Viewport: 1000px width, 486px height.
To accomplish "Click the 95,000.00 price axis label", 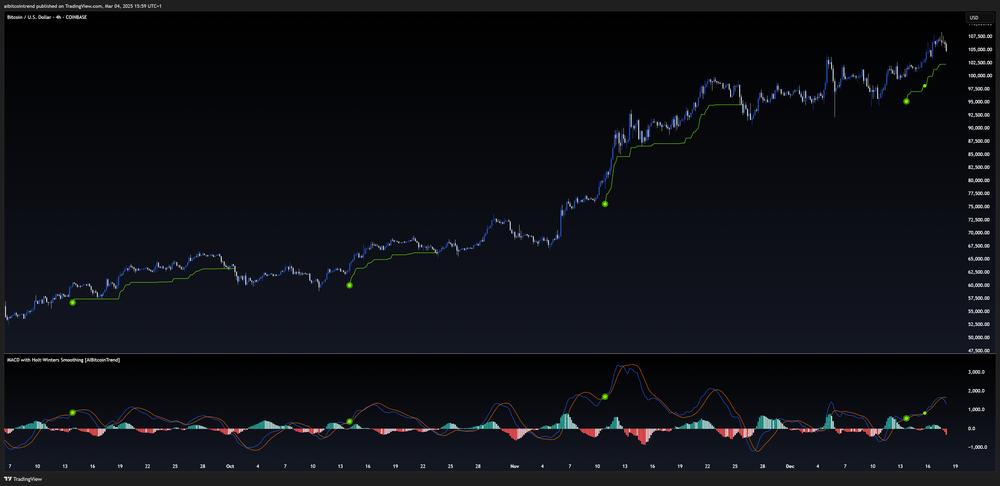I will tap(979, 102).
